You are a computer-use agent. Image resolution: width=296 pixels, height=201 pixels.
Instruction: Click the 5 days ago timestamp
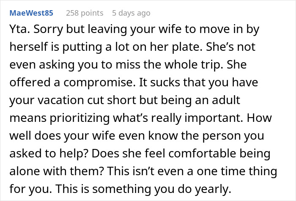tap(131, 13)
